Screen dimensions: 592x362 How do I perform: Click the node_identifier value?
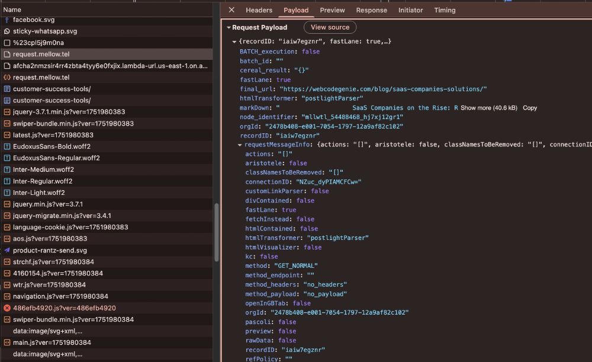pyautogui.click(x=352, y=117)
